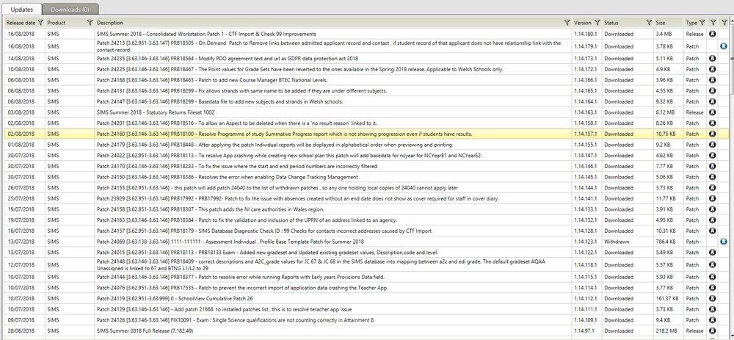
Task: Click the A icon in version 1.14.155.1 row
Action: coord(713,145)
